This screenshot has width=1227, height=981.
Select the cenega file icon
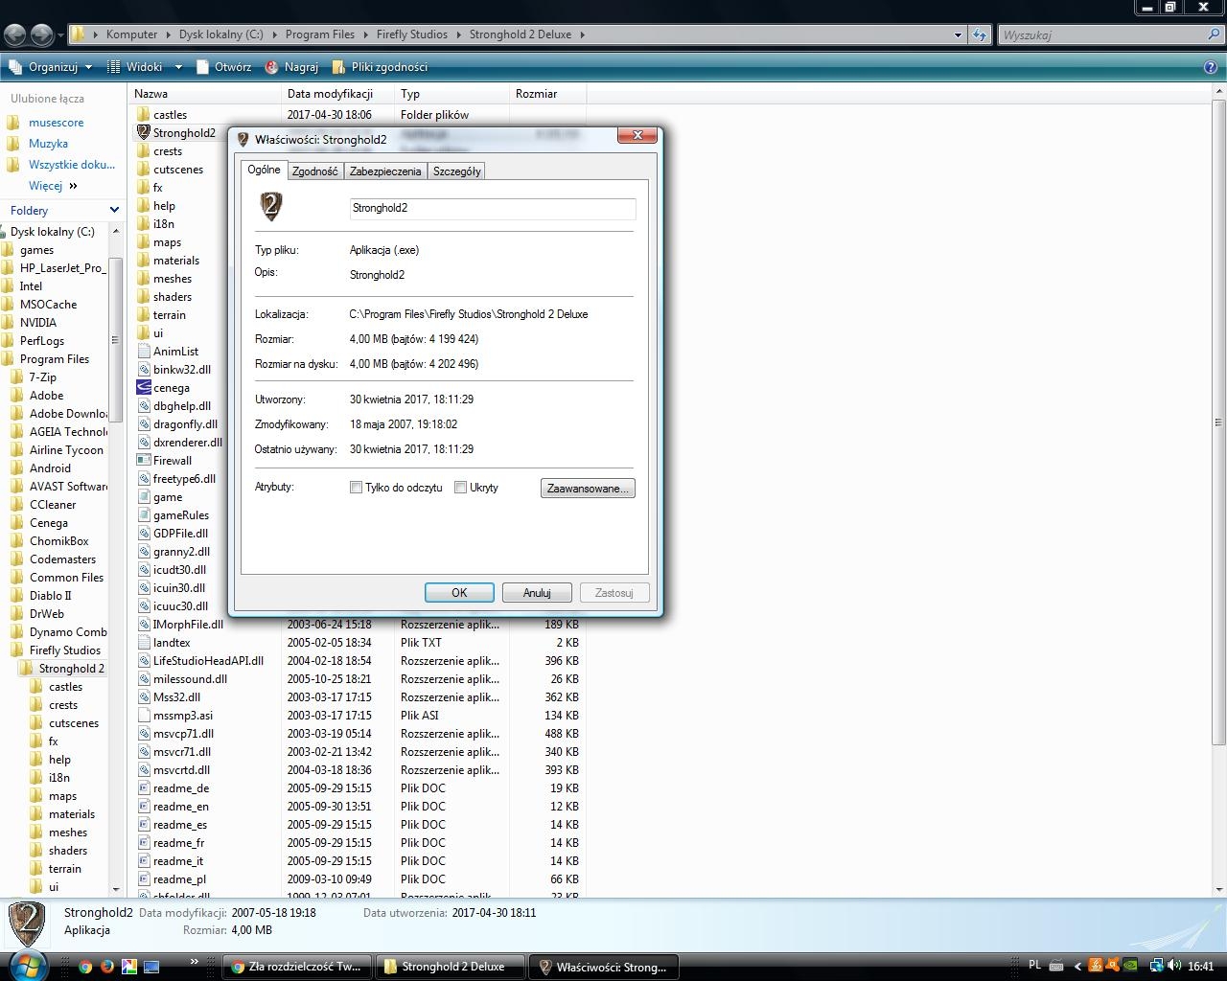click(144, 388)
